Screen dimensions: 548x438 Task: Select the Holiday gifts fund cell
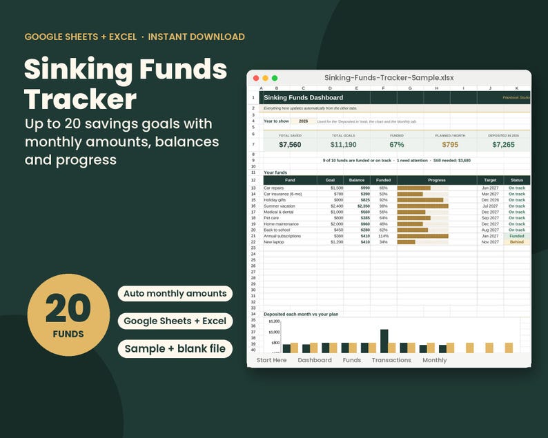click(290, 200)
